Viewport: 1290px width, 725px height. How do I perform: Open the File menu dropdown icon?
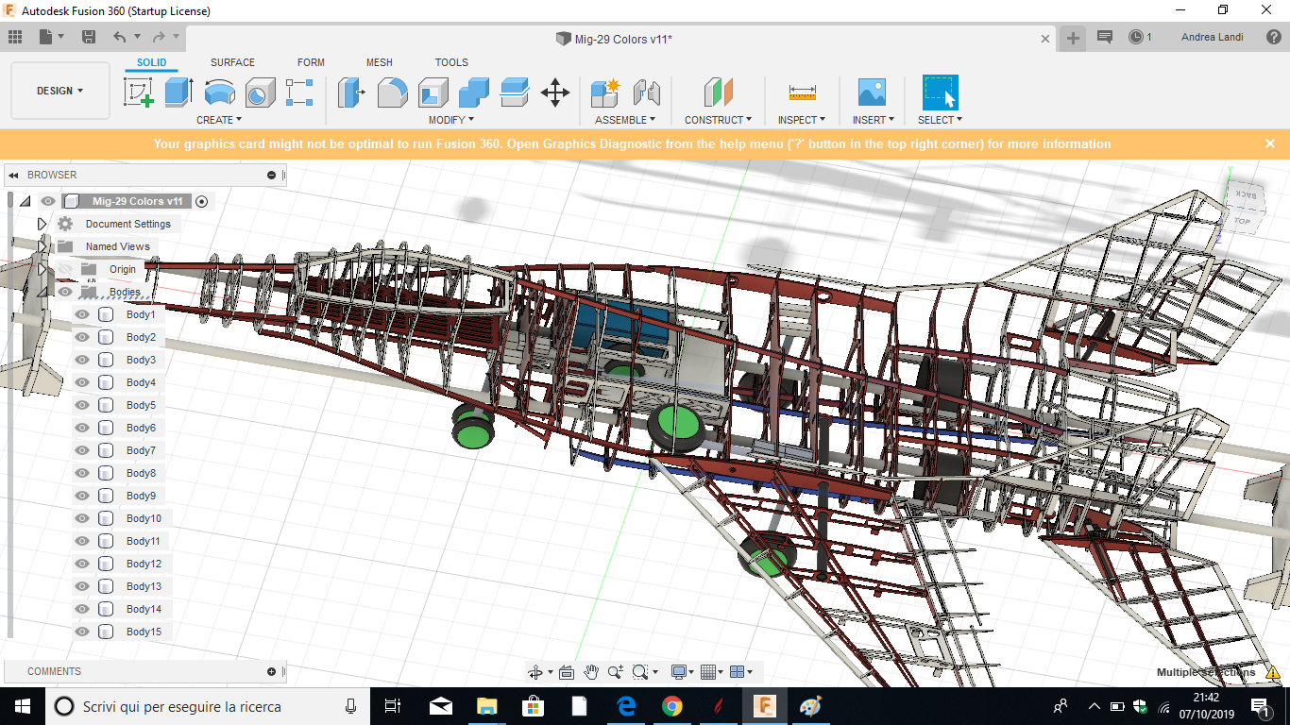tap(52, 37)
